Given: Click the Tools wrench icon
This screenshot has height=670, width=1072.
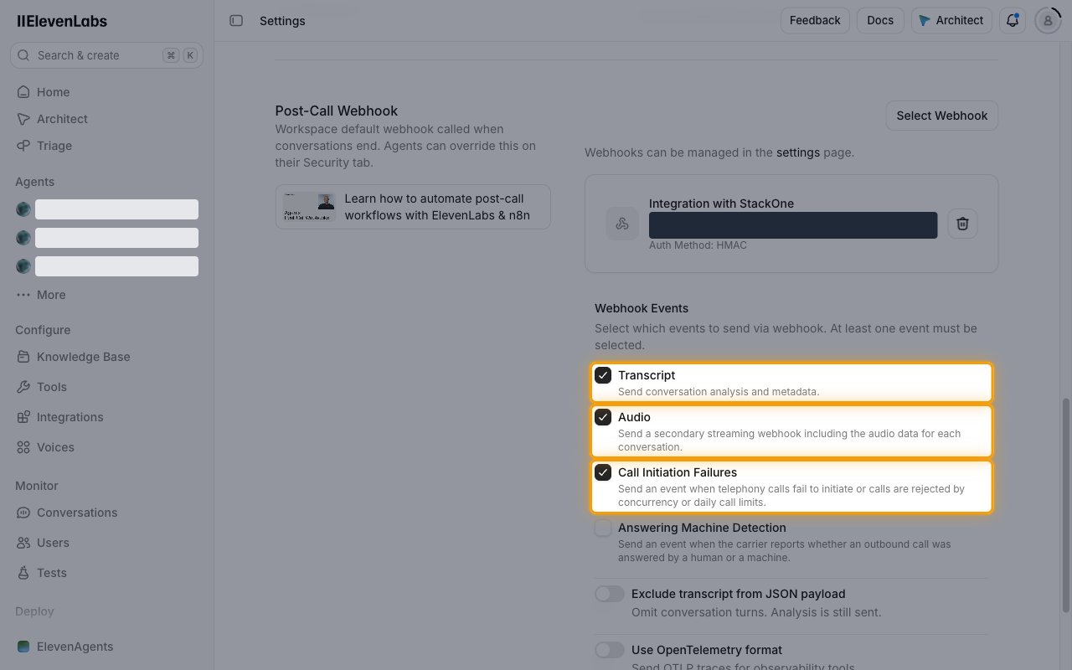Looking at the screenshot, I should click(23, 387).
